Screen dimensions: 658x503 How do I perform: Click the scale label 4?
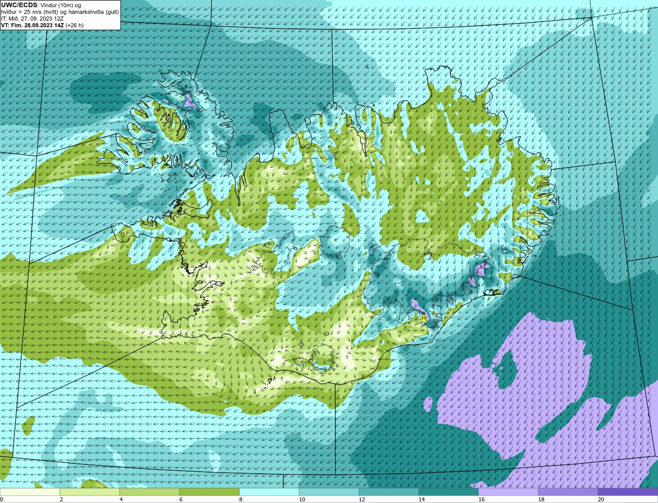121,499
